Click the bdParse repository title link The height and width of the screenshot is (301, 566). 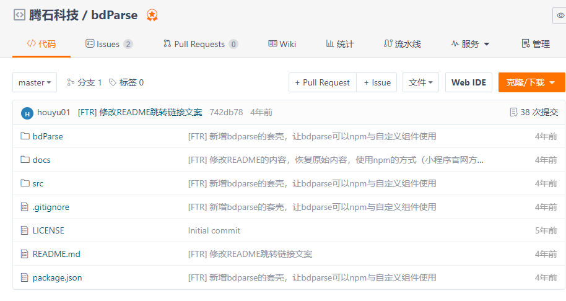tap(114, 15)
